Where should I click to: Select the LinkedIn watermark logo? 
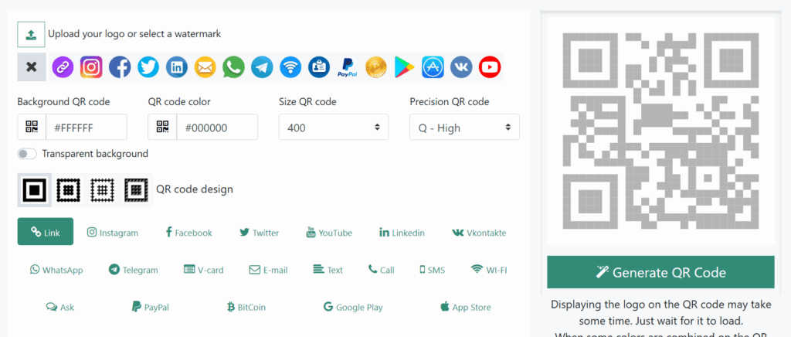click(x=177, y=66)
